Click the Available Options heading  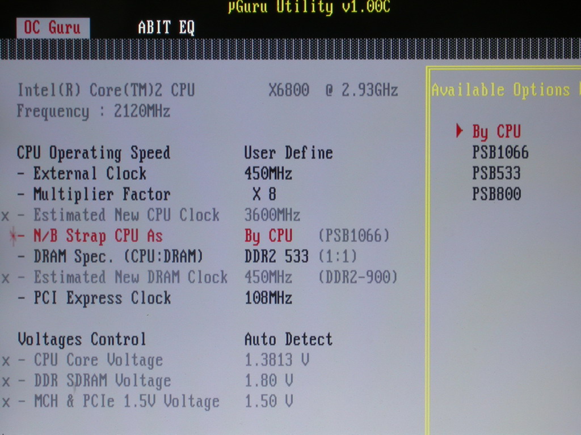[500, 90]
